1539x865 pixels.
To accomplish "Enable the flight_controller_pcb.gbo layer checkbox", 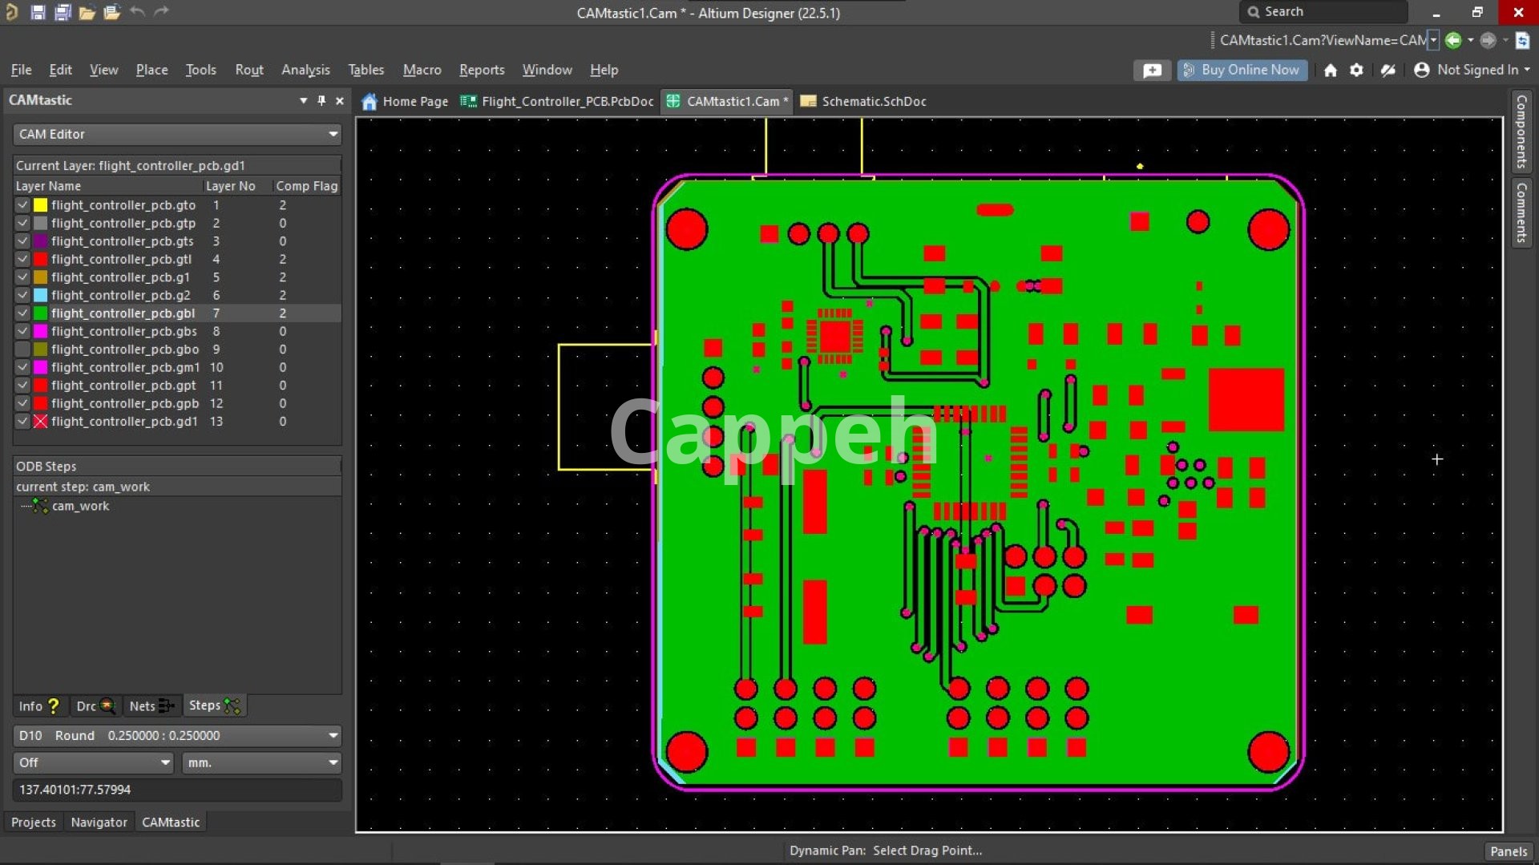I will tap(22, 350).
